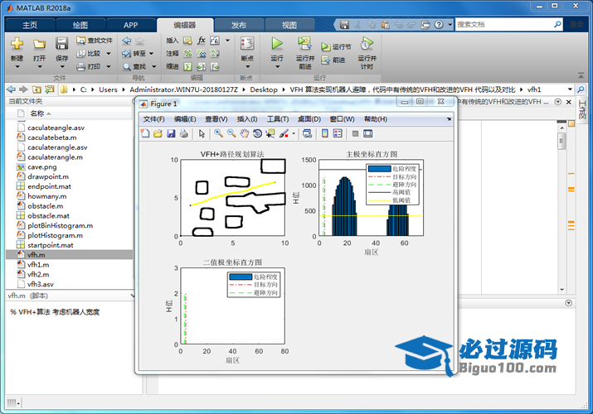The image size is (593, 414).
Task: Open the Publish (发布) ribbon tab
Action: 239,26
